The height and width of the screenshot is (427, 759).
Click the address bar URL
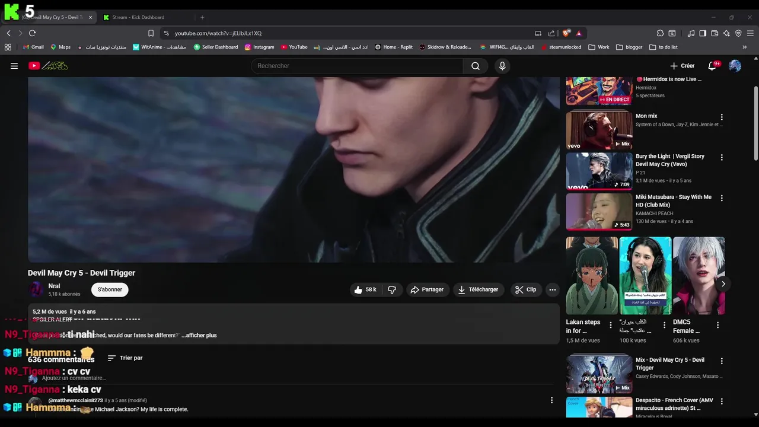point(218,33)
